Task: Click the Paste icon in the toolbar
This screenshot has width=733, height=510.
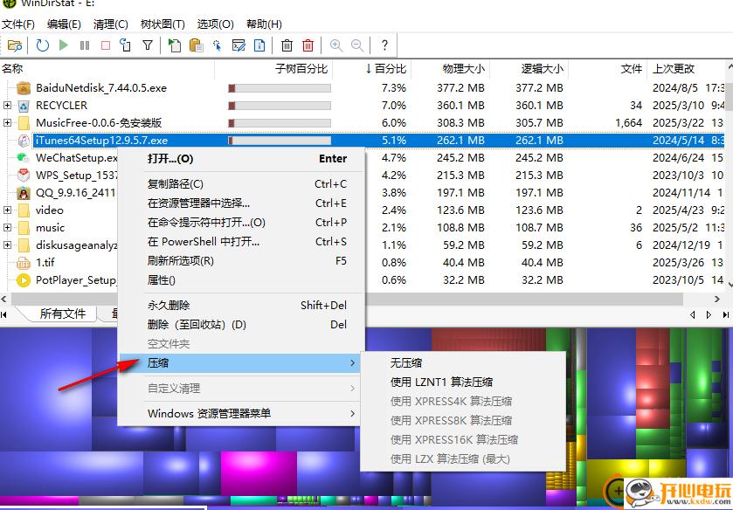Action: (x=196, y=45)
